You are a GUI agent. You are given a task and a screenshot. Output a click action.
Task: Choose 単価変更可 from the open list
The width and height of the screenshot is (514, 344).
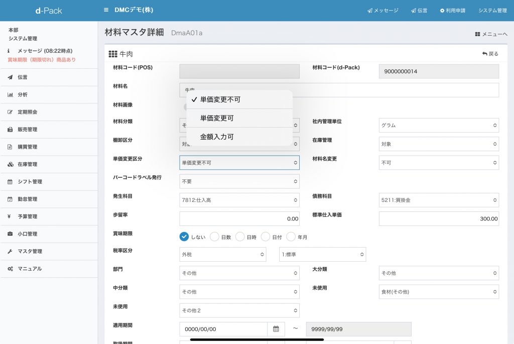click(x=239, y=118)
